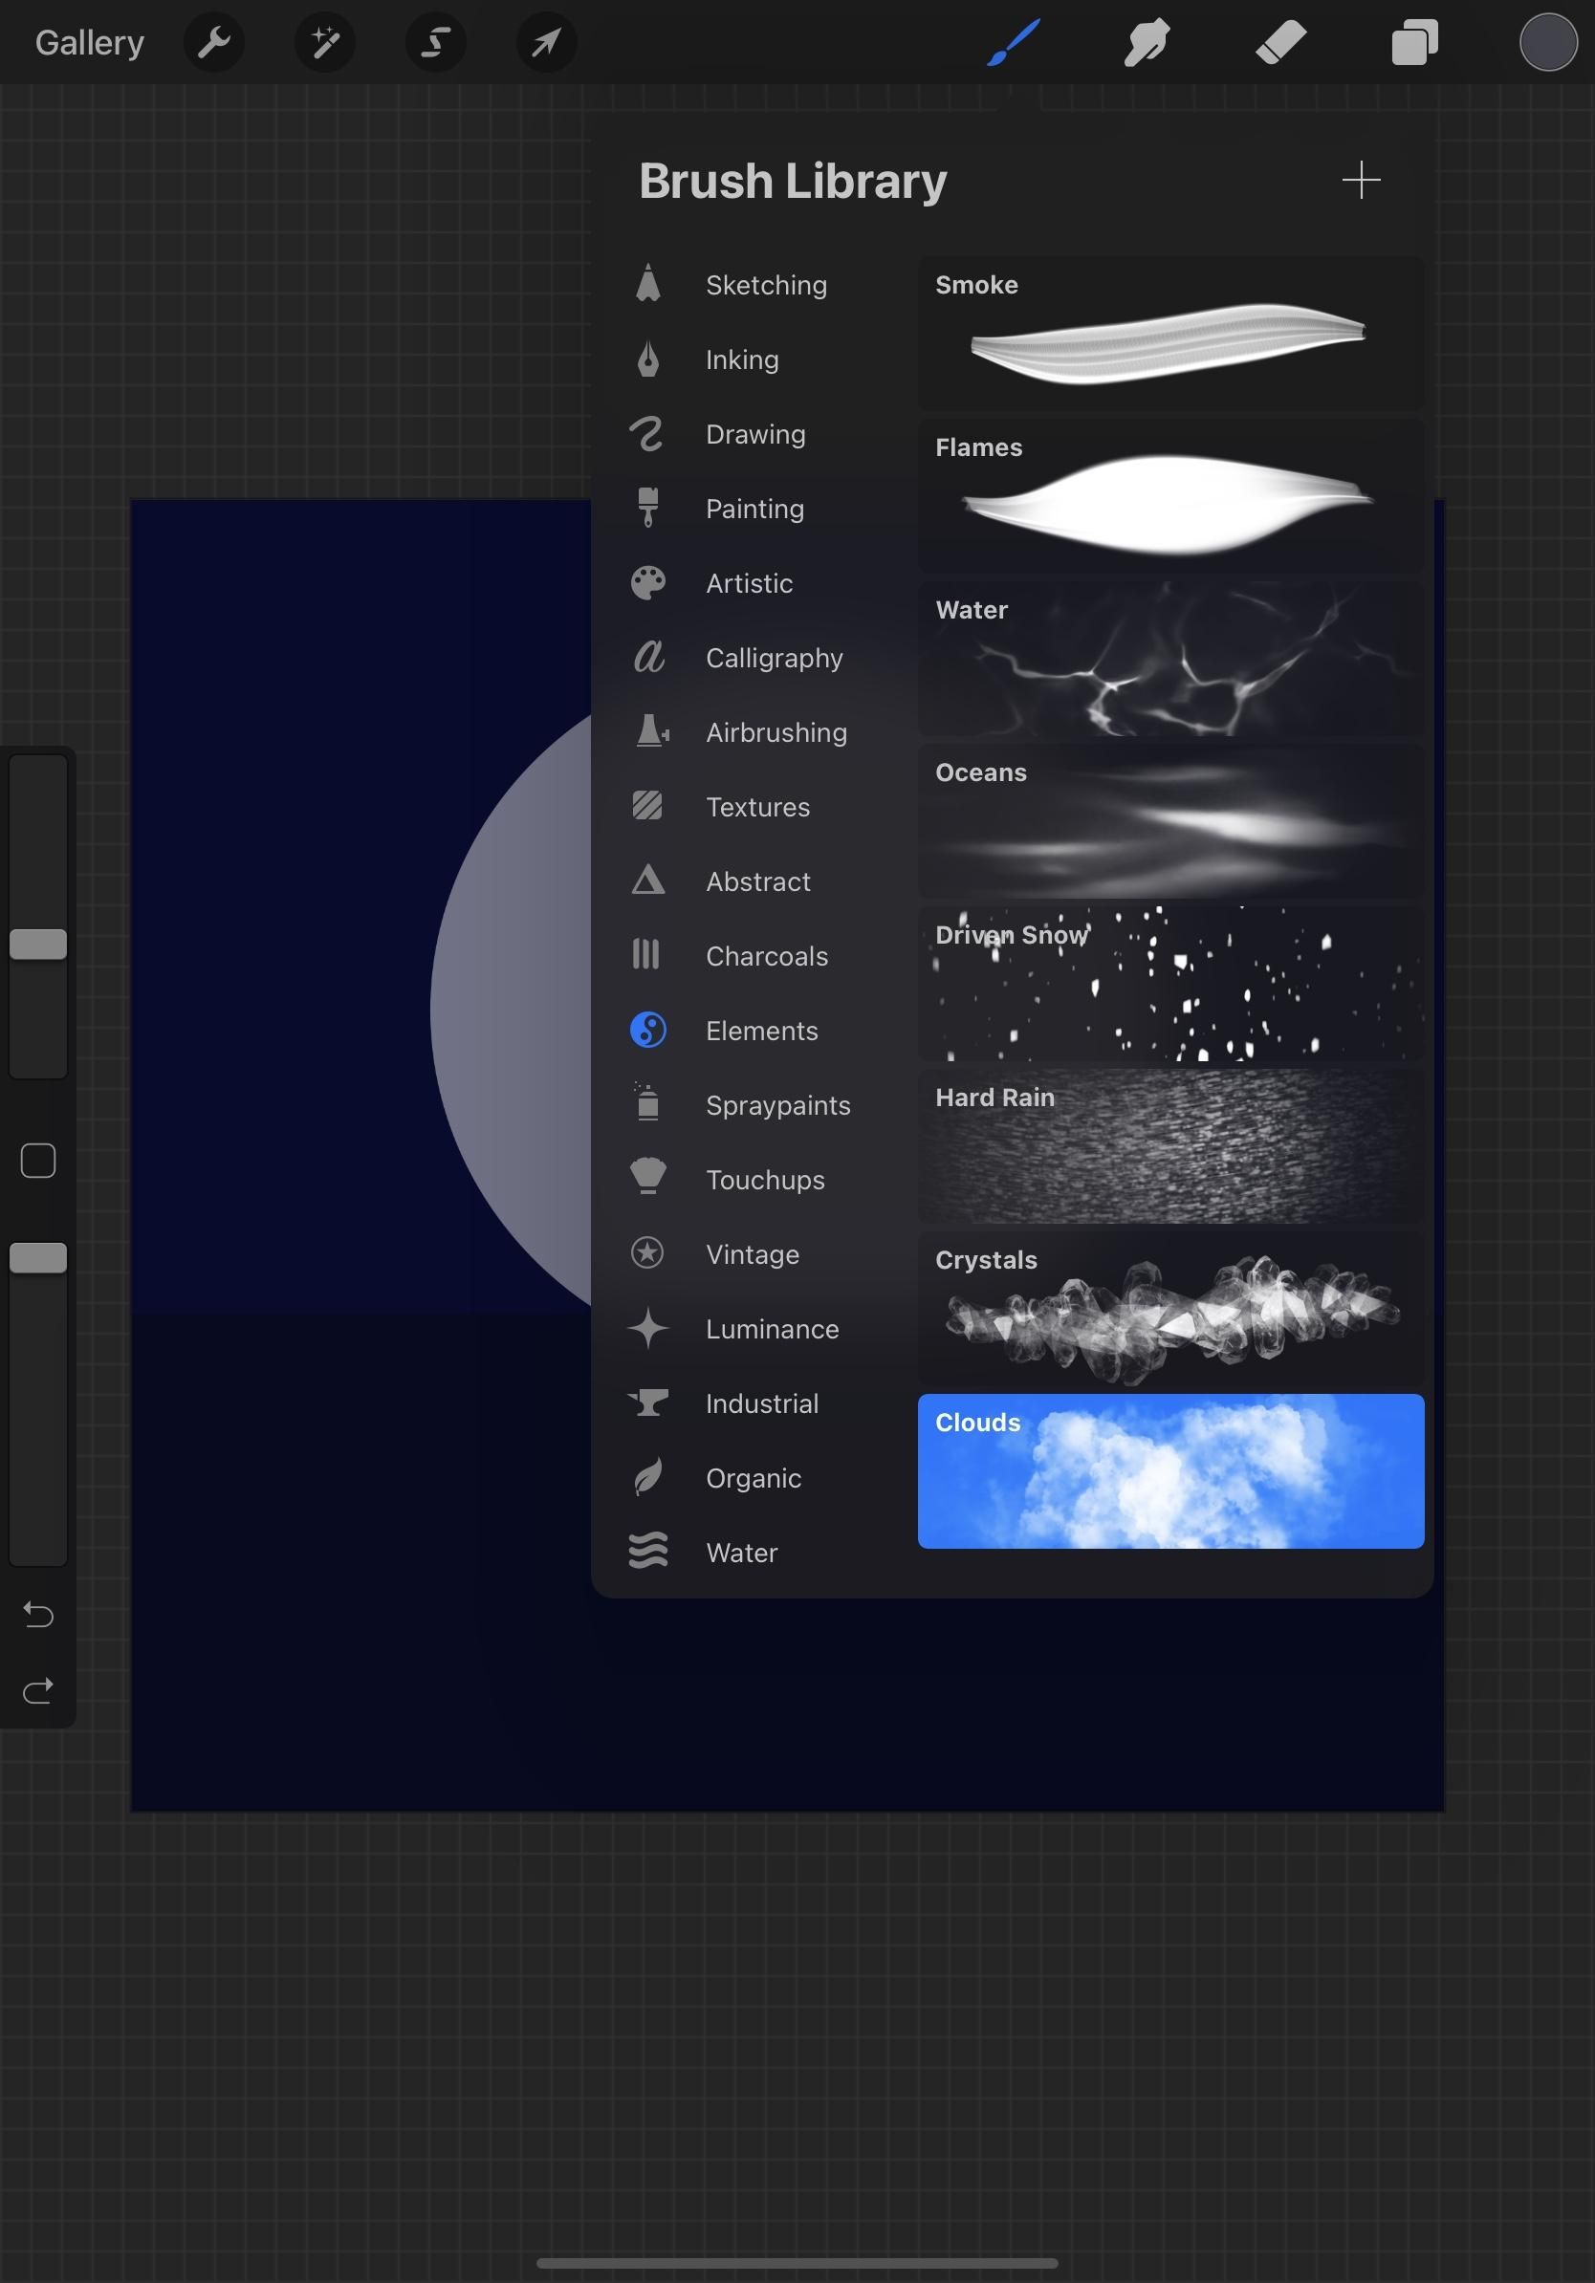Viewport: 1595px width, 2283px height.
Task: Click the Organic leaf icon
Action: click(648, 1478)
